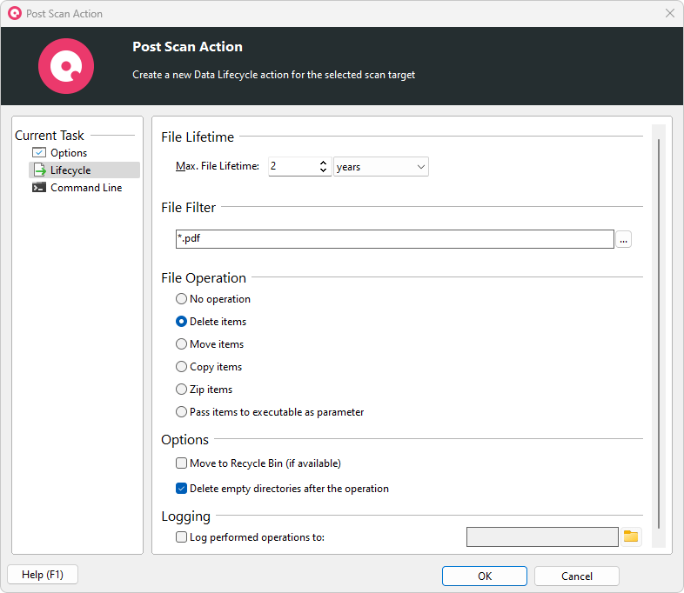Switch to the Command Line task page
684x593 pixels.
[86, 188]
